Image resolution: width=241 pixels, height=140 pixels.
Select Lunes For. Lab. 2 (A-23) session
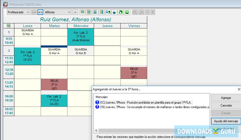(28, 56)
